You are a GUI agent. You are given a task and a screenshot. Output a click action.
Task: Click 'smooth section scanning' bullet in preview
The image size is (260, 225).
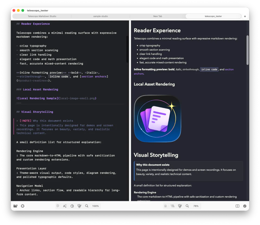point(155,50)
